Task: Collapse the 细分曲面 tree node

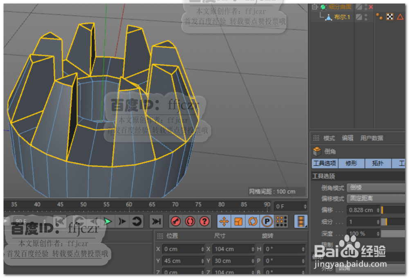Action: (x=315, y=7)
